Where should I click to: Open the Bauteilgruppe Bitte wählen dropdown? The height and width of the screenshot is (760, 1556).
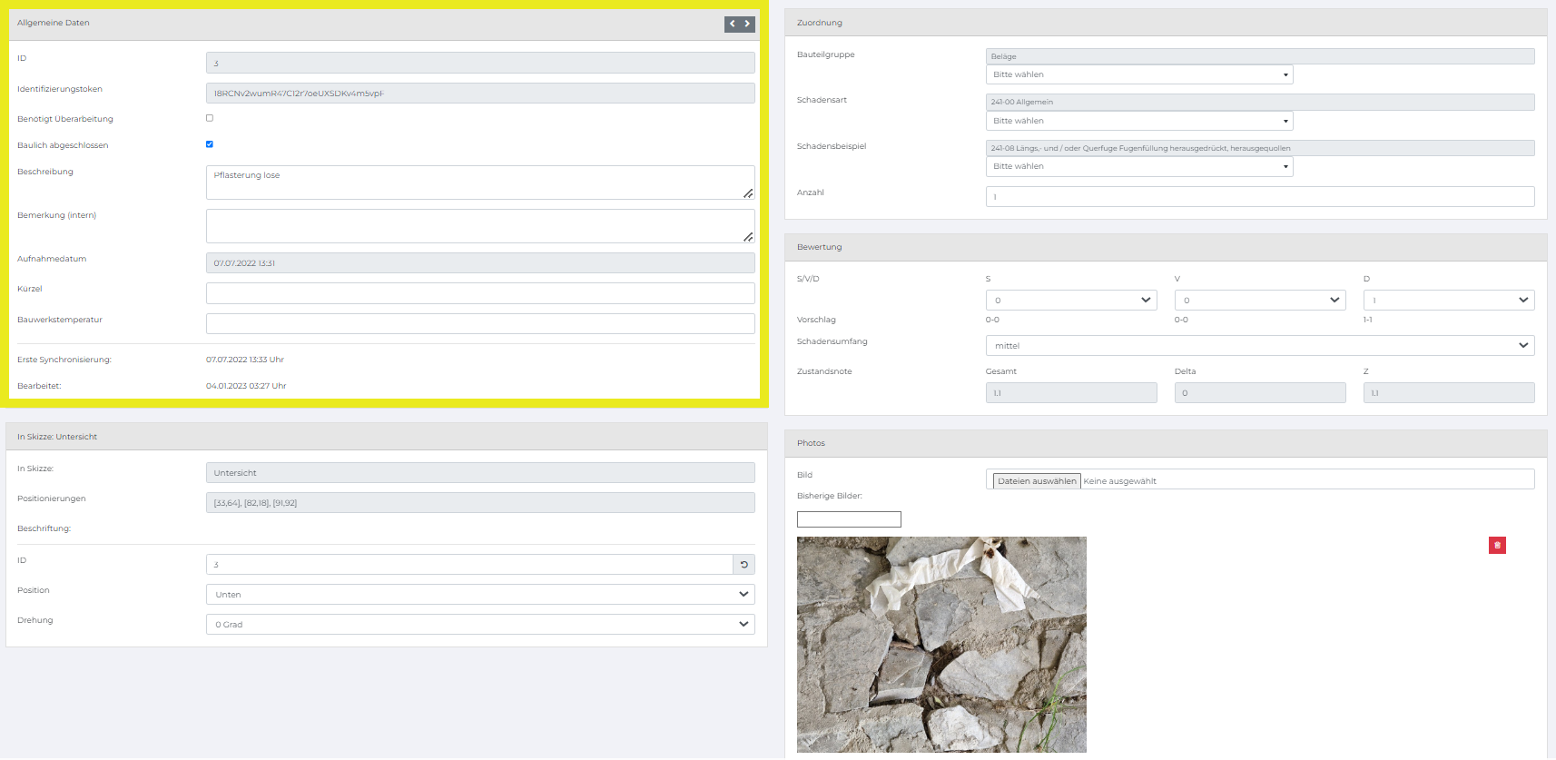pyautogui.click(x=1139, y=74)
